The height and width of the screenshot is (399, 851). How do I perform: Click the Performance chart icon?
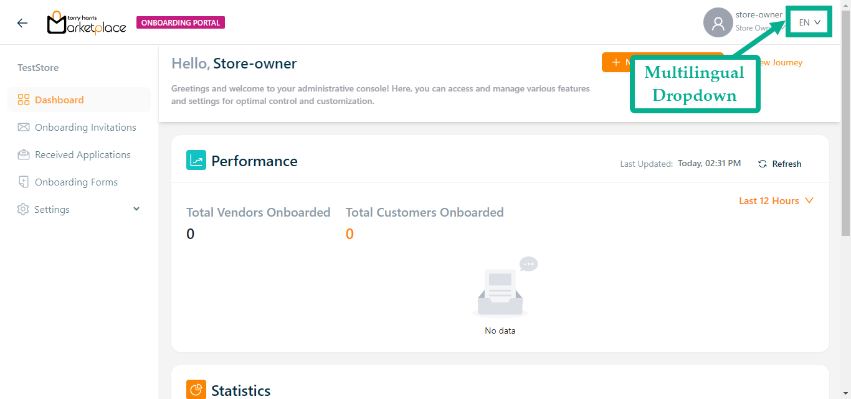click(x=196, y=161)
